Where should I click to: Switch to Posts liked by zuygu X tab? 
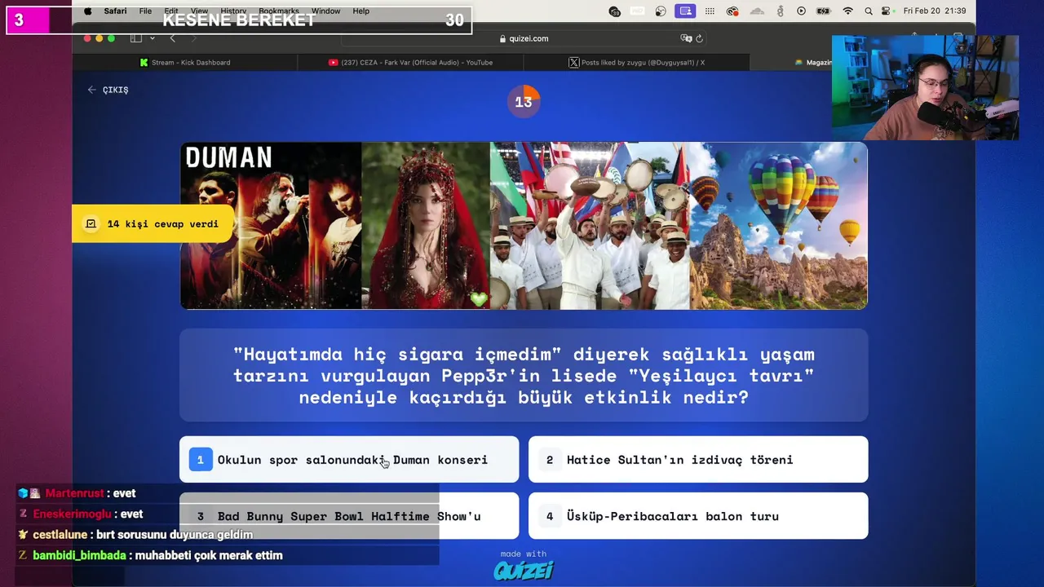coord(636,62)
